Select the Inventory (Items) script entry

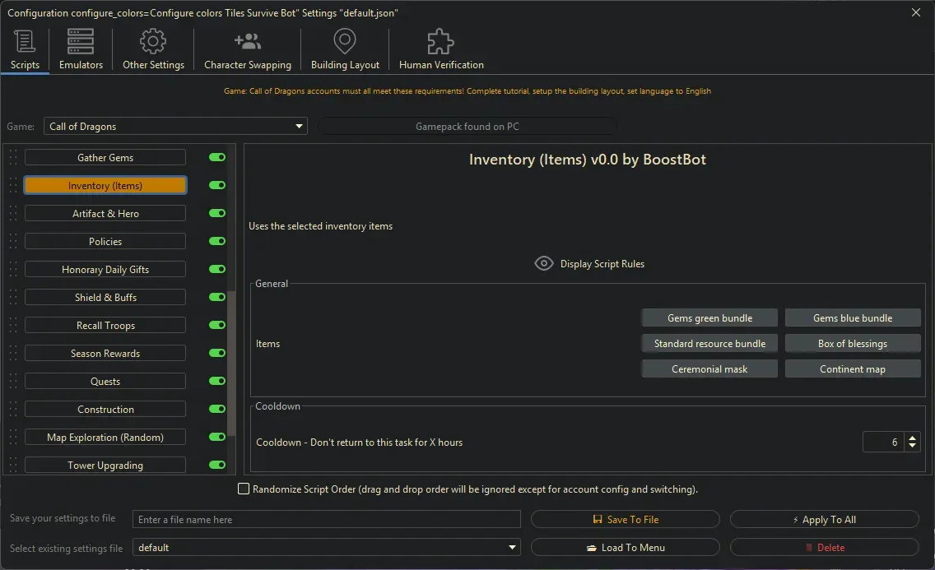pos(105,185)
